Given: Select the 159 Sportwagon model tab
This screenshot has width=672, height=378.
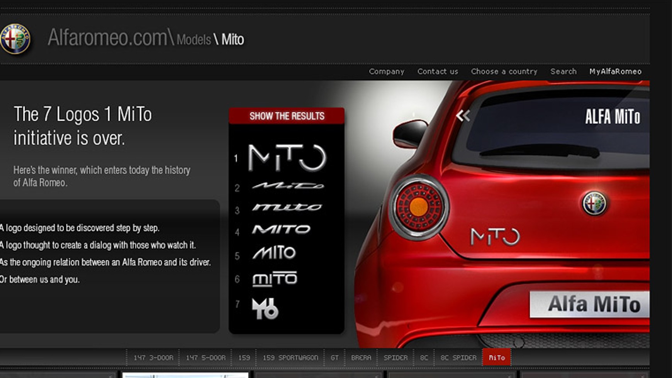Looking at the screenshot, I should (290, 358).
